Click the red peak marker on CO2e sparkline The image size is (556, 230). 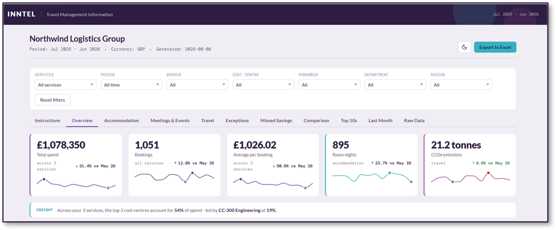[x=488, y=172]
